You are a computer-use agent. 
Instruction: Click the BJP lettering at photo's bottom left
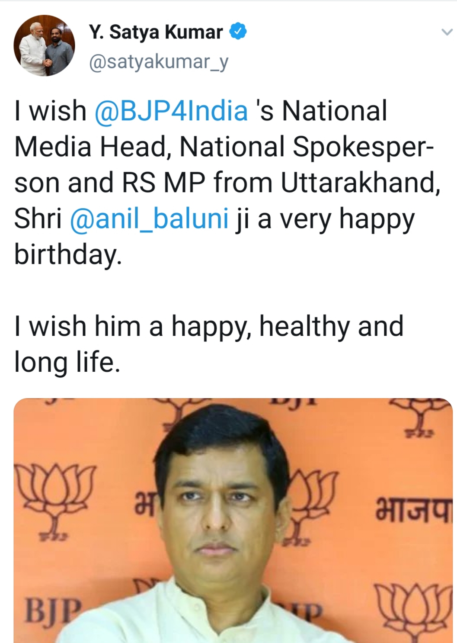pyautogui.click(x=52, y=610)
